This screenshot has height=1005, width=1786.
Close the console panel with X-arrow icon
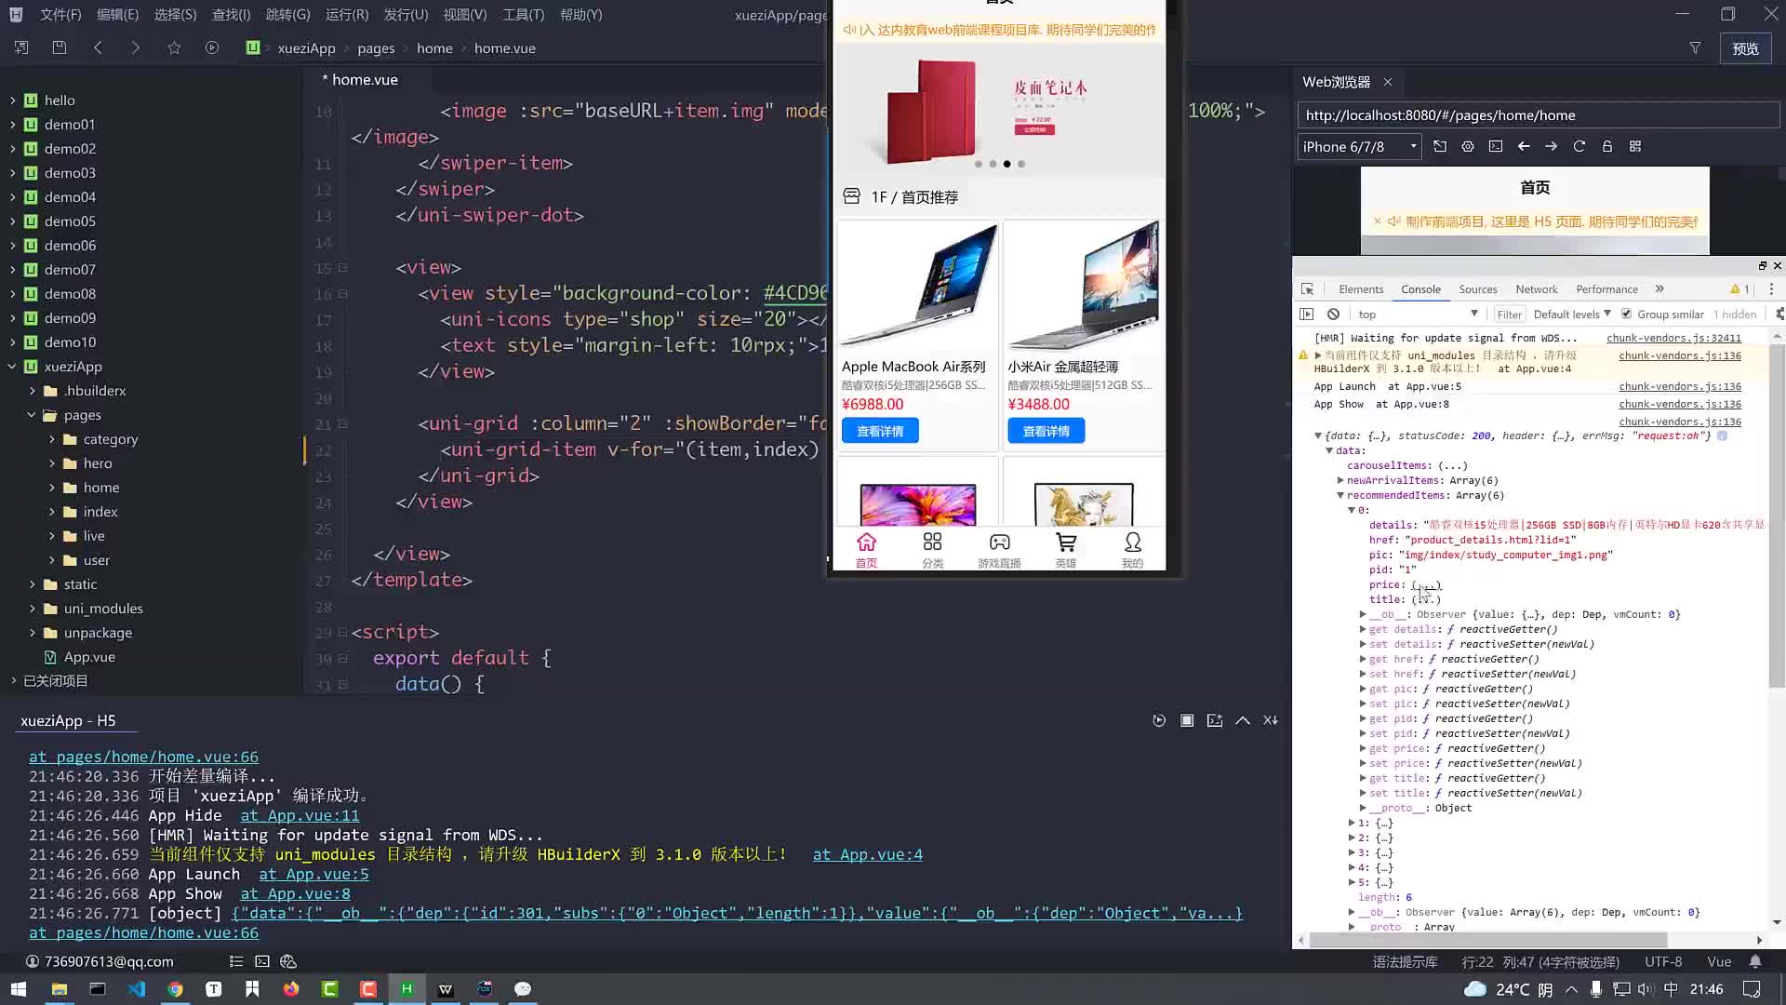pos(1271,720)
